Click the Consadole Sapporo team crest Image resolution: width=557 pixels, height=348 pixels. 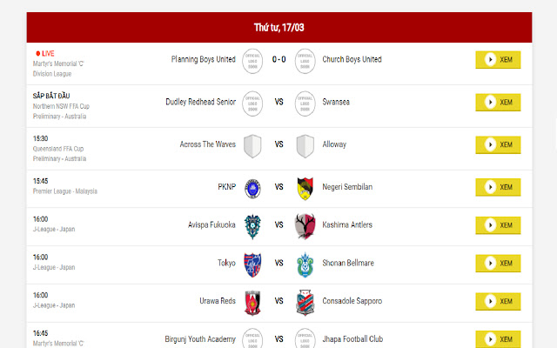point(305,300)
